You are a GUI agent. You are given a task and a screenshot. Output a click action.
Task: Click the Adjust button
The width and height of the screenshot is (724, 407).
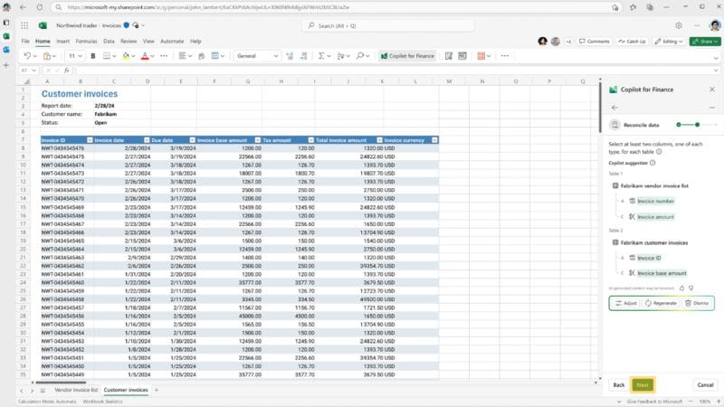click(626, 303)
